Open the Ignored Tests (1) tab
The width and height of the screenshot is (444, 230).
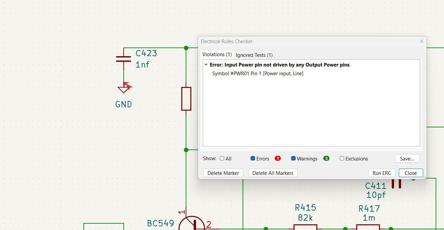tap(254, 55)
